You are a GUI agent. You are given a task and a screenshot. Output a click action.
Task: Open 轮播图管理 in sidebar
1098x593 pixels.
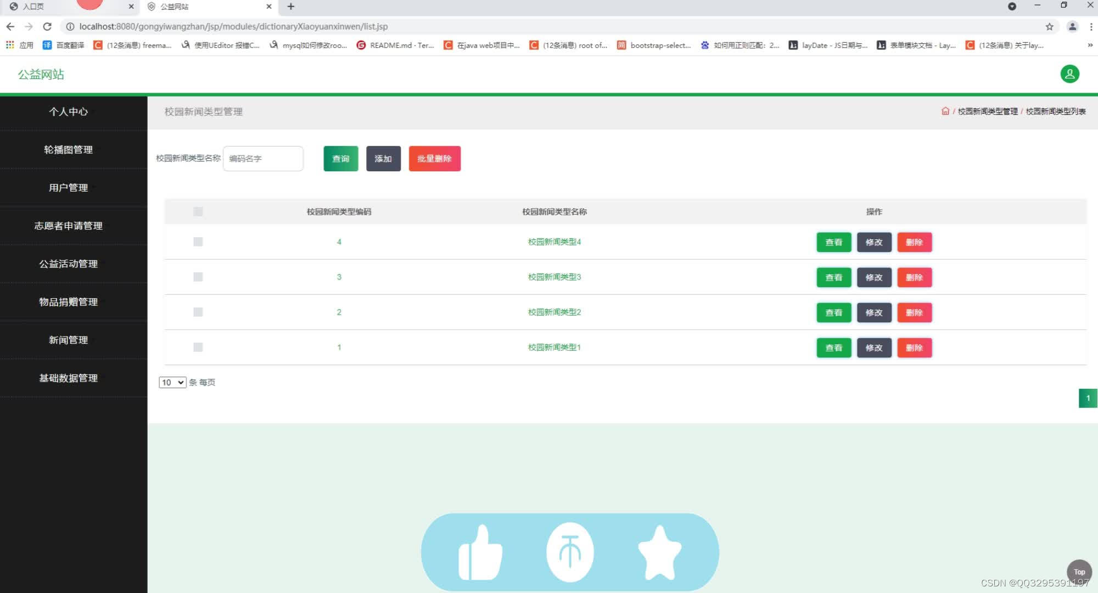pos(69,149)
